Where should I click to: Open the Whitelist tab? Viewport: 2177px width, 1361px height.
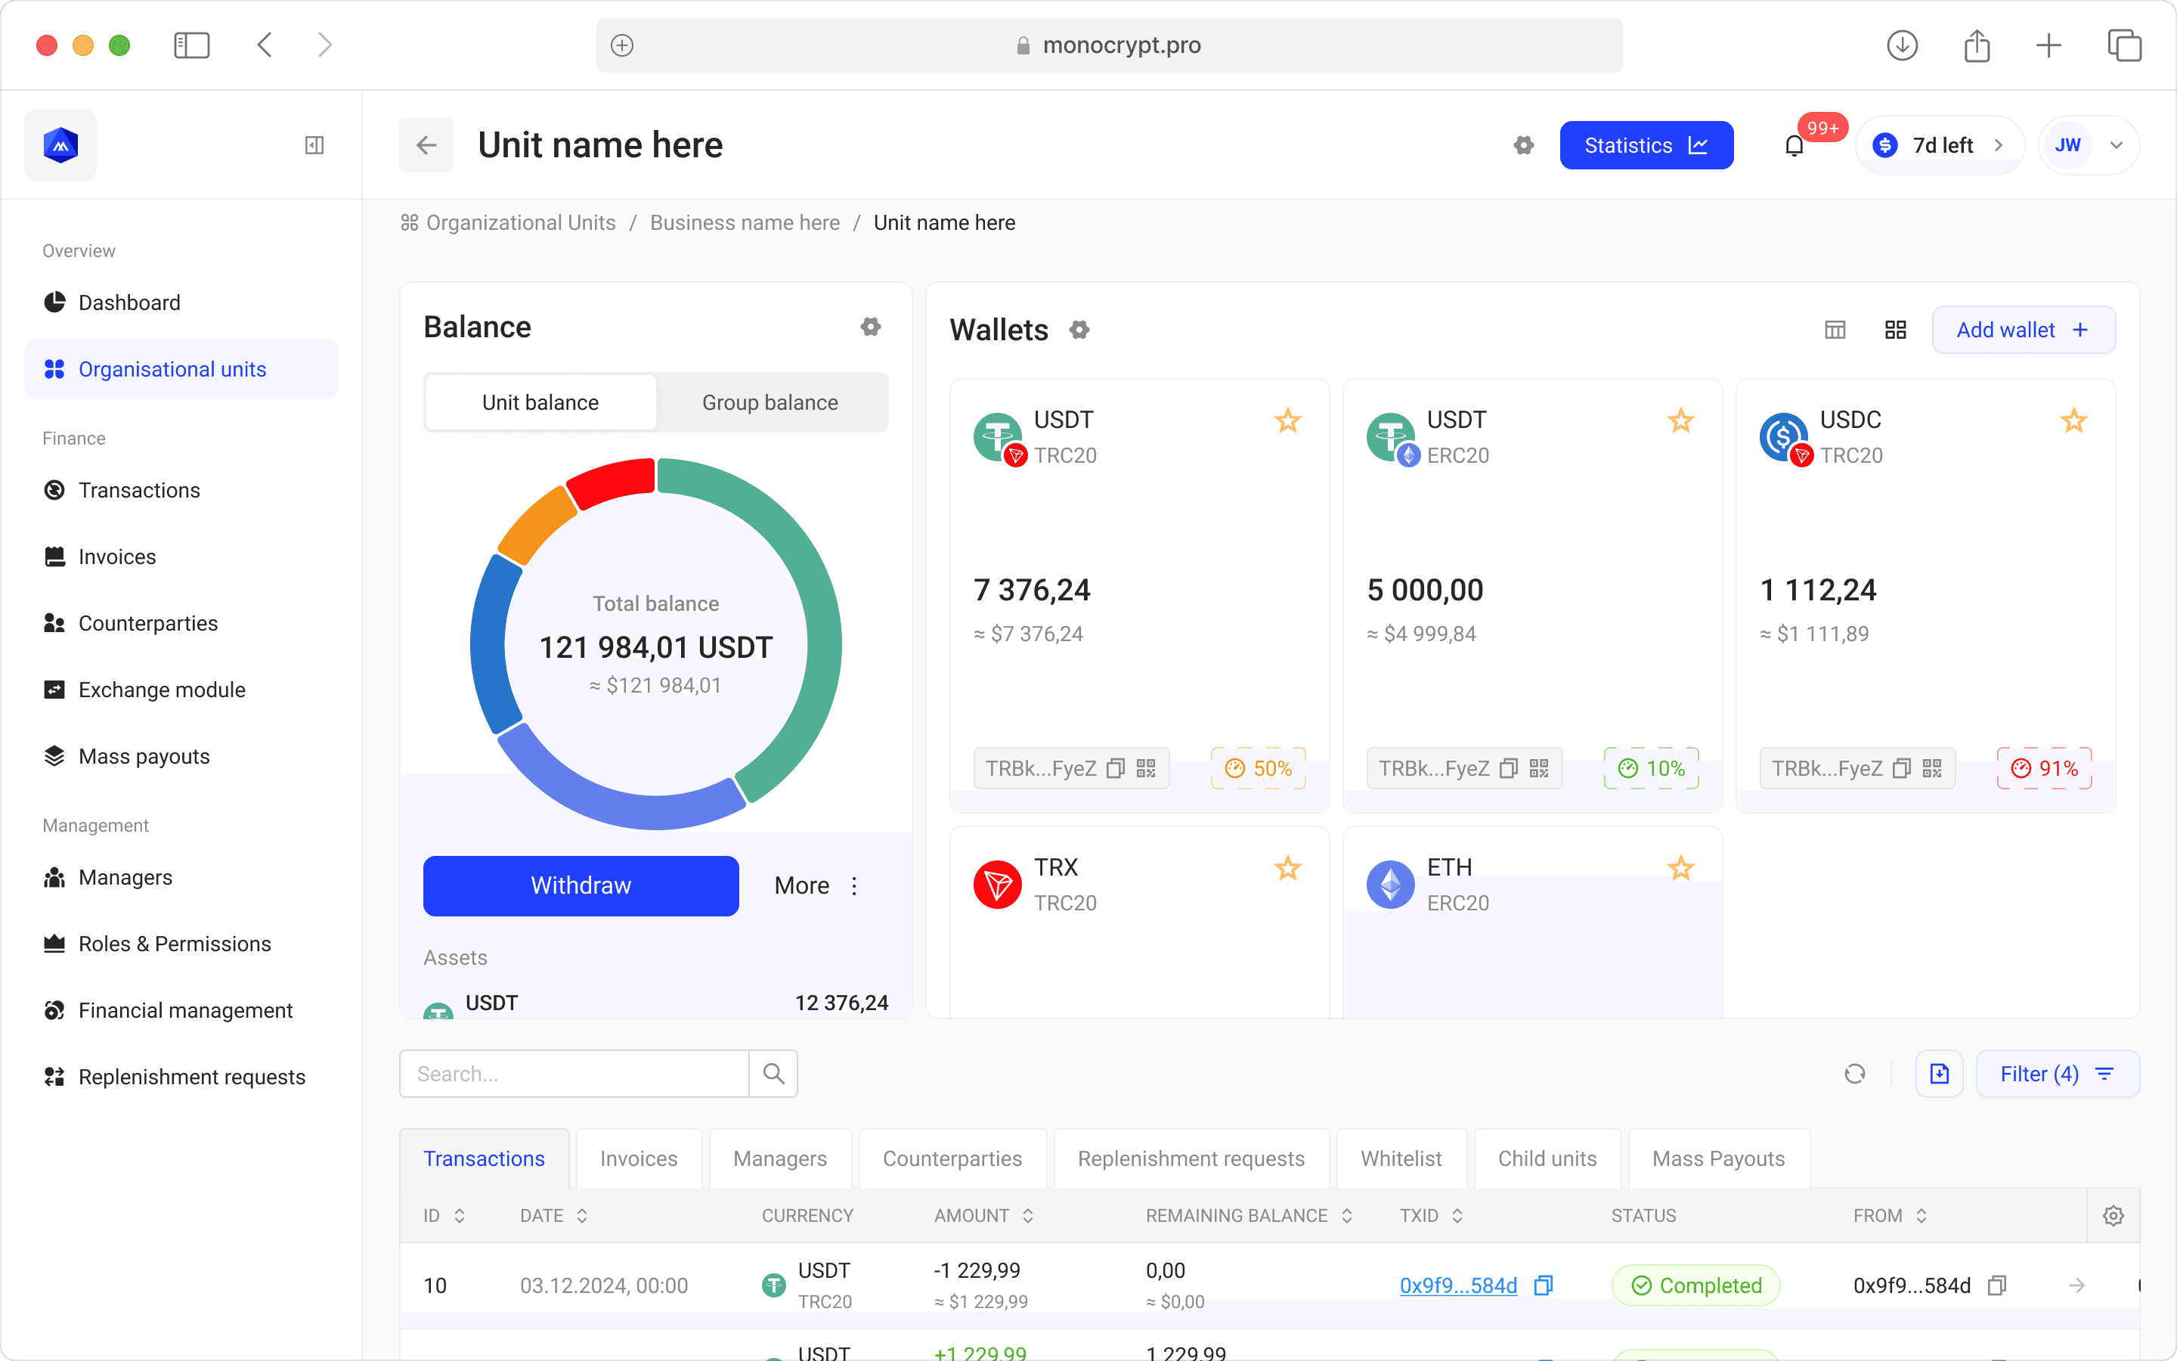[x=1401, y=1158]
